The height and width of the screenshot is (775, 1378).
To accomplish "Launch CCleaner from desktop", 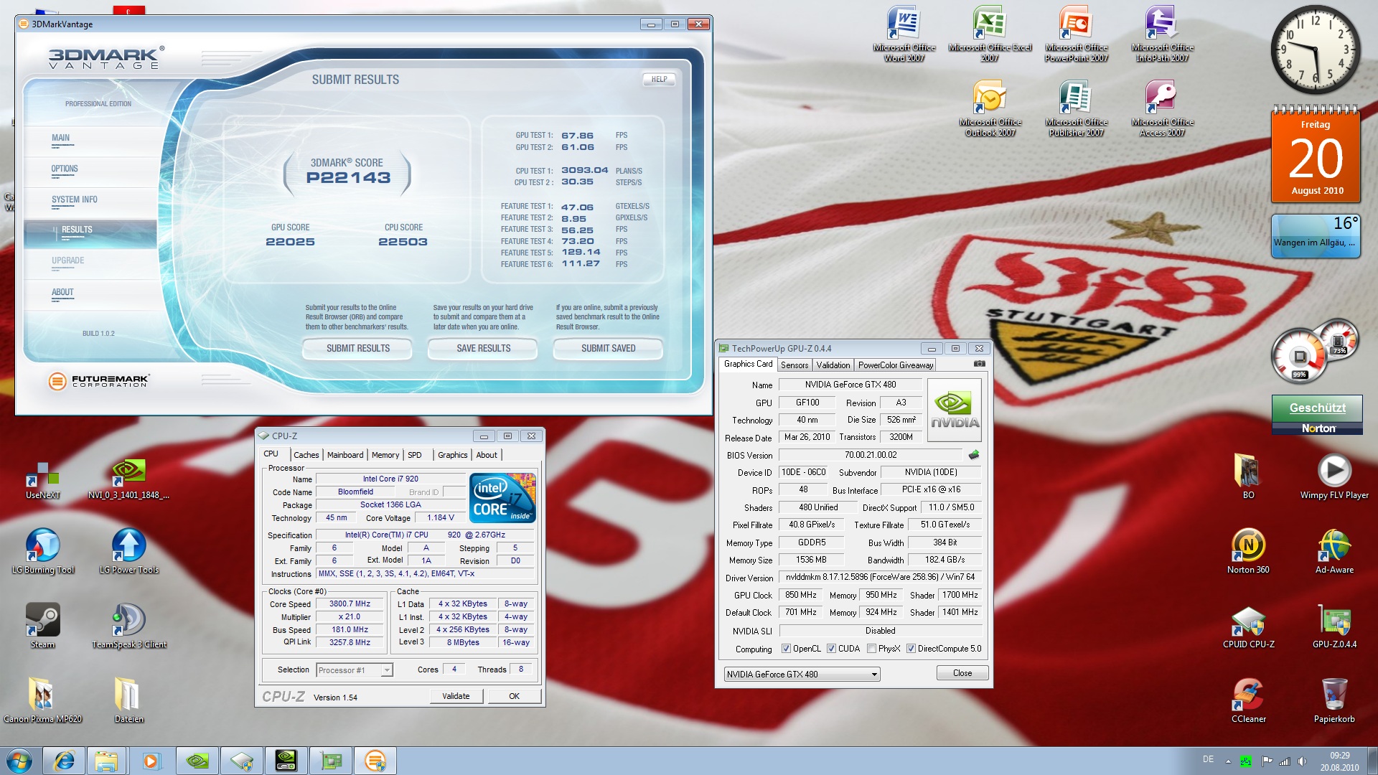I will [1248, 700].
